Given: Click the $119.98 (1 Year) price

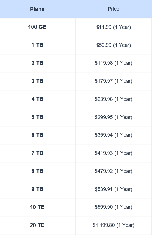Looking at the screenshot, I should tap(113, 63).
